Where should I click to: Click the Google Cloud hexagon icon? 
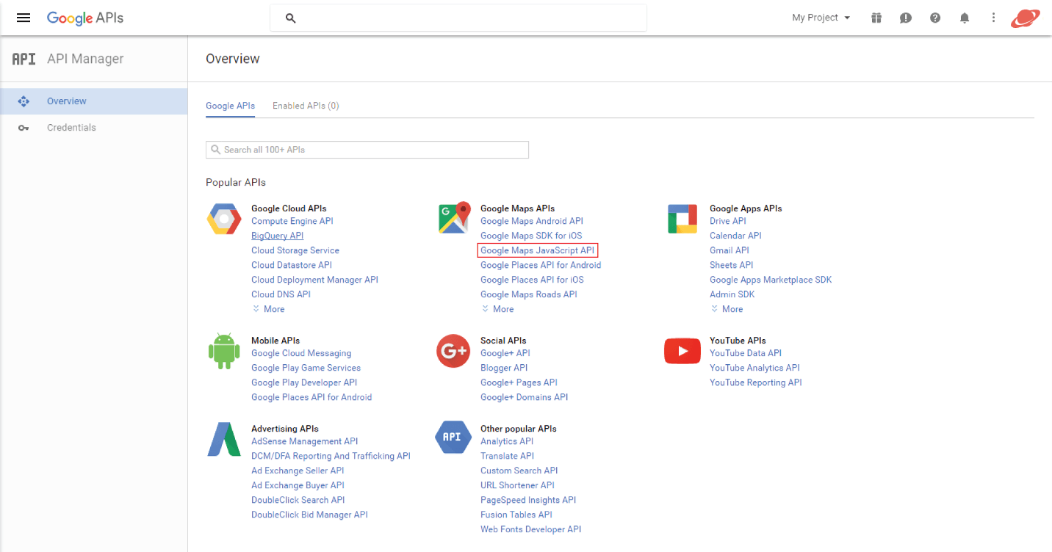224,219
